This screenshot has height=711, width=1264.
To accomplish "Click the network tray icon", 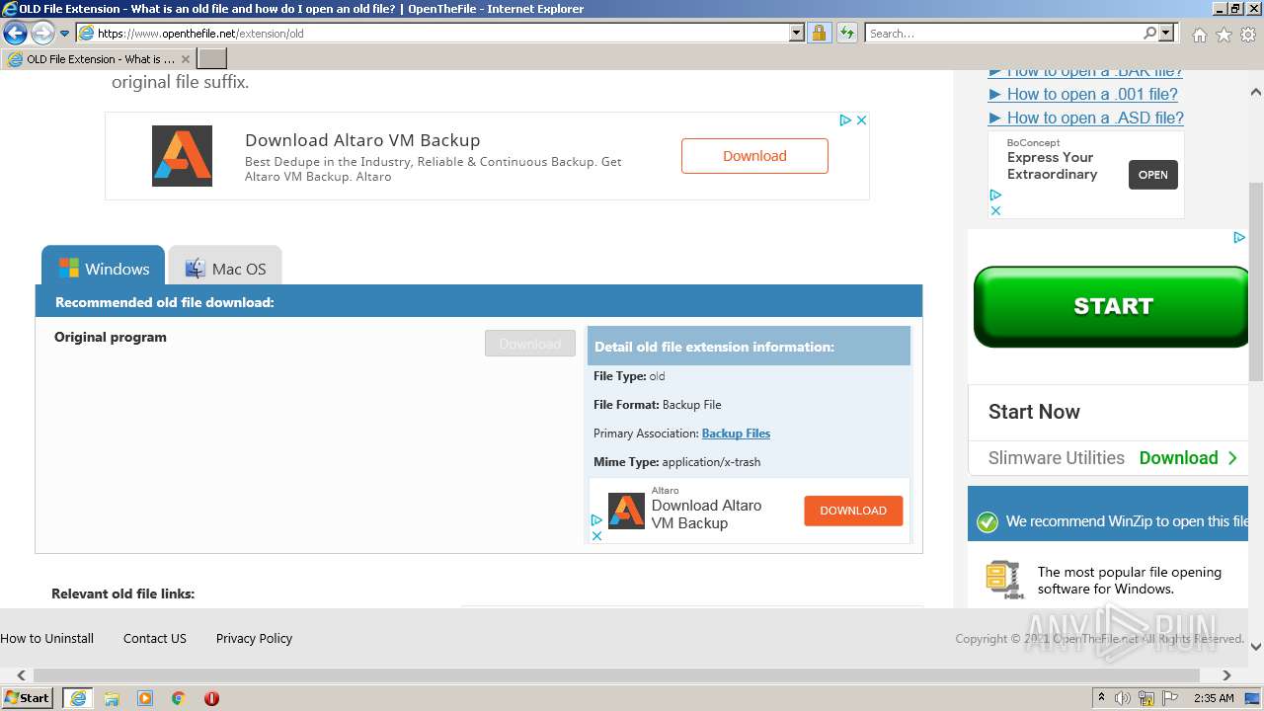I will coord(1146,698).
